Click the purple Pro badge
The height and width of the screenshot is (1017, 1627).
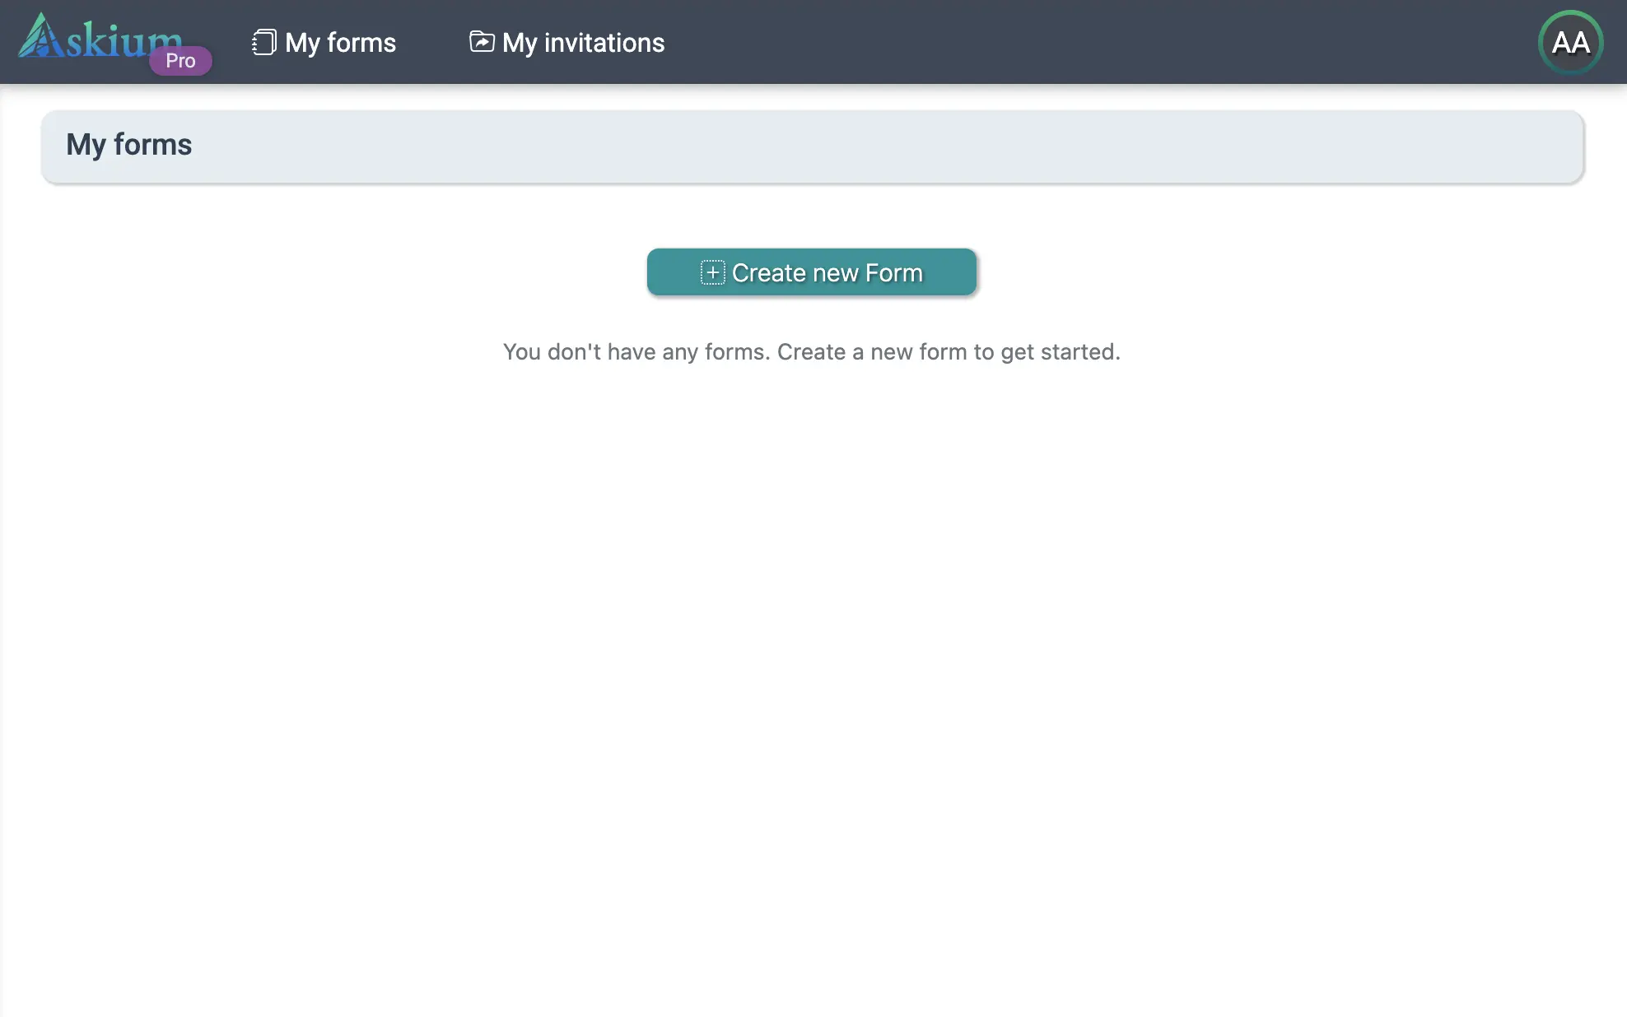(180, 61)
